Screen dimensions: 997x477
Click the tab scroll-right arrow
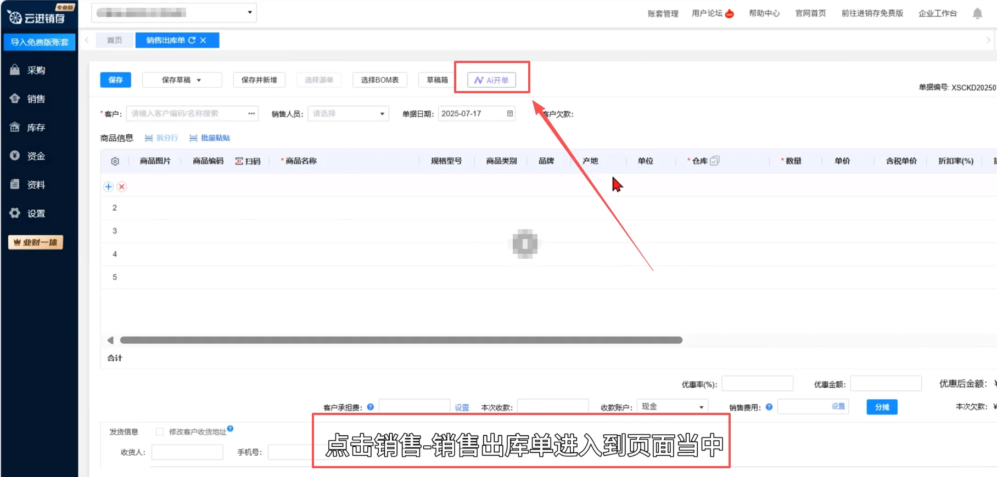click(988, 40)
